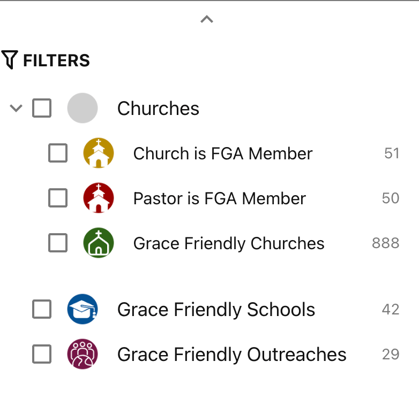Enable the Church is FGA Member checkbox

pos(58,153)
